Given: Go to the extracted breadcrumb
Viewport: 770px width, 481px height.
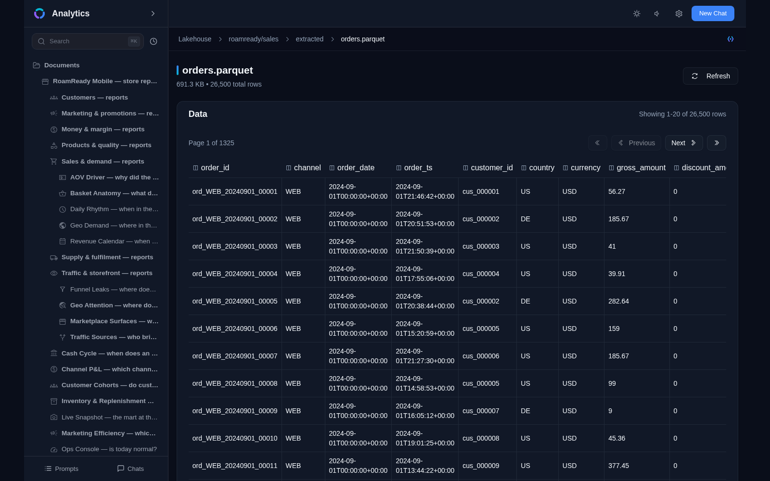Looking at the screenshot, I should tap(309, 39).
